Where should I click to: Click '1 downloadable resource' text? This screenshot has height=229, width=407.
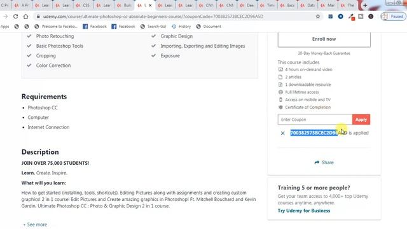(308, 85)
